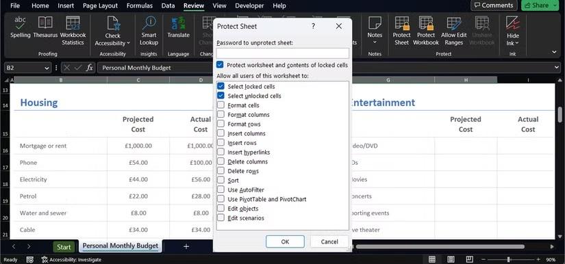
Task: Check the Edit objects option
Action: tap(221, 208)
